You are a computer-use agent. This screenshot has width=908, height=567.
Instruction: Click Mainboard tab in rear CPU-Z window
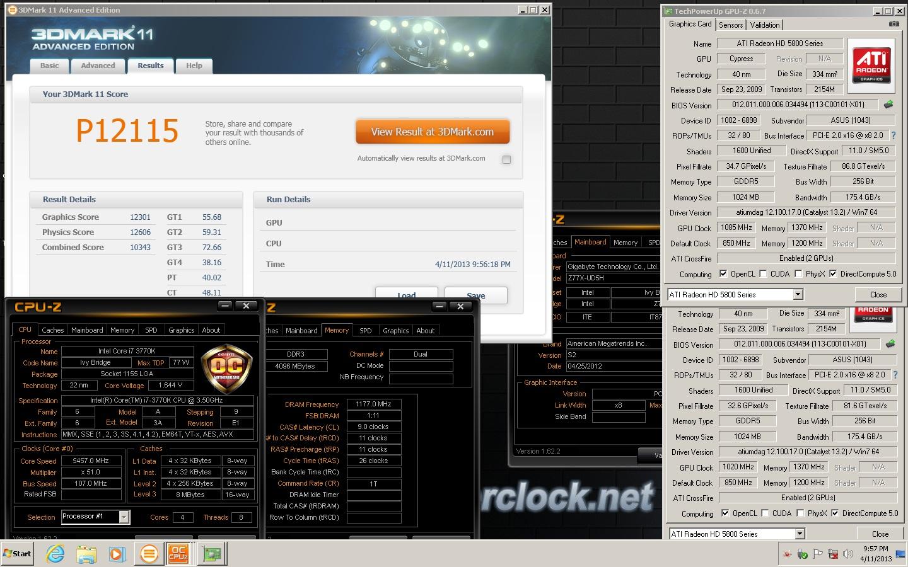coord(590,242)
